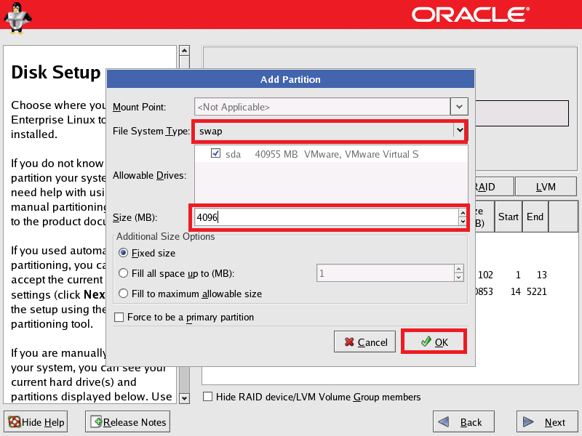The width and height of the screenshot is (582, 436).
Task: Increase Fill up to value stepper
Action: [459, 269]
